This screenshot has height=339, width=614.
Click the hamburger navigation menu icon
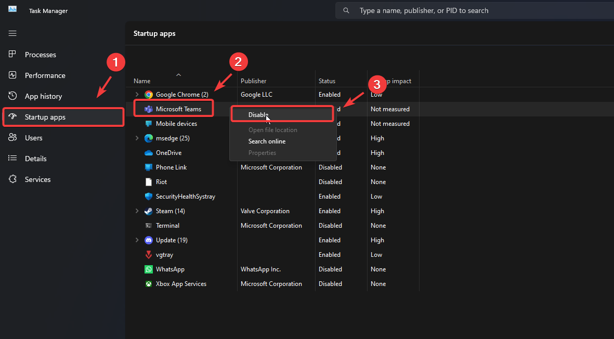click(x=12, y=33)
